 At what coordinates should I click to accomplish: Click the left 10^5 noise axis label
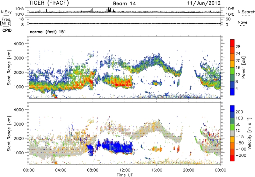coord(20,9)
